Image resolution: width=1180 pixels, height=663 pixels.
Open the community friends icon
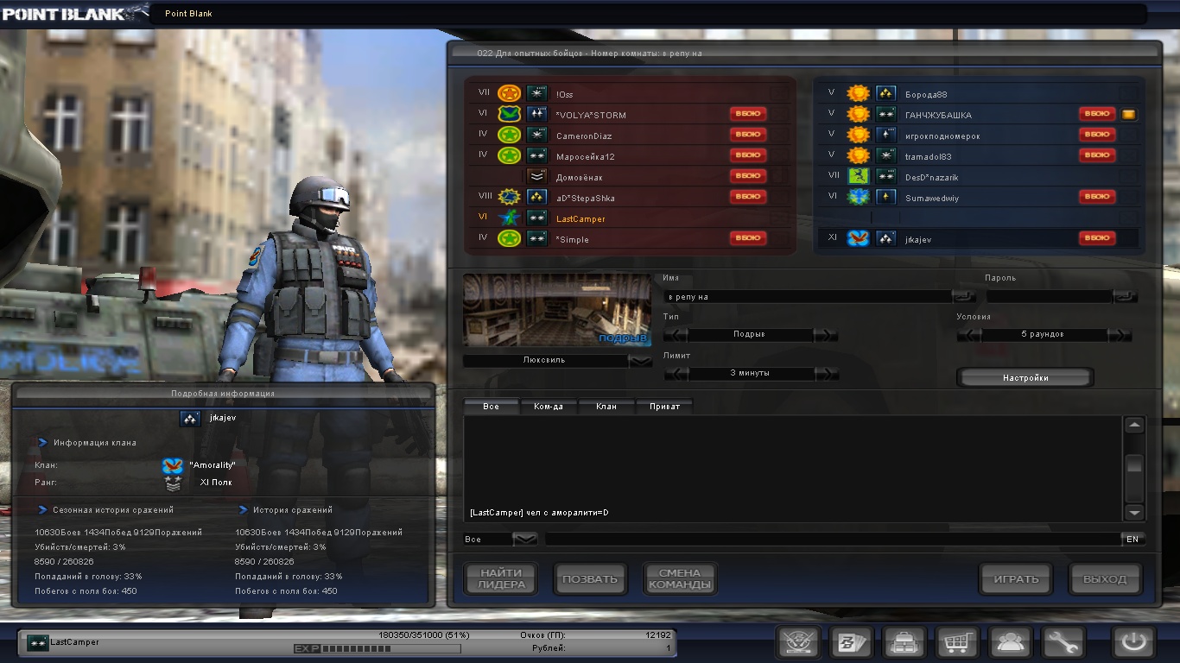click(1011, 642)
